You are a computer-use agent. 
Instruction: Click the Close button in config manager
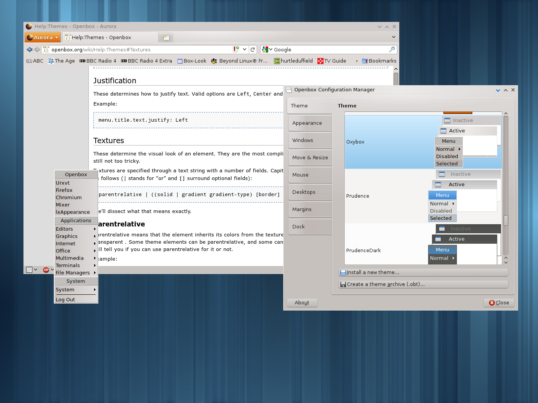click(x=499, y=303)
